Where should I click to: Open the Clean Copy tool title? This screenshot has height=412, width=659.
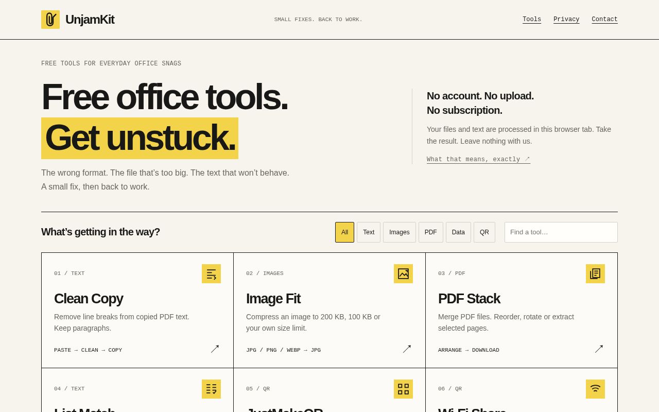point(89,299)
